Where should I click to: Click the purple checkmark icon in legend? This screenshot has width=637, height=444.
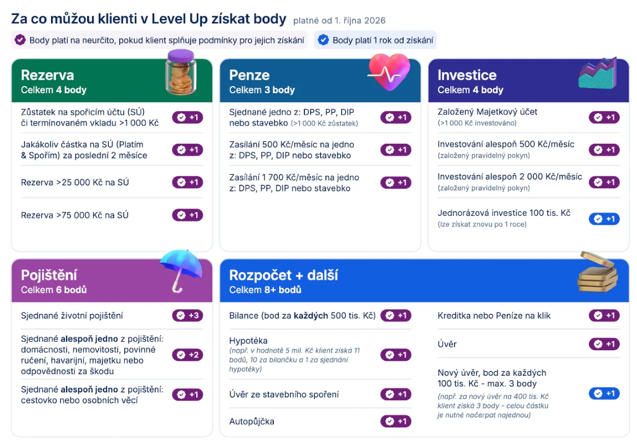(20, 40)
